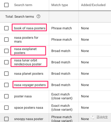Tick the 'nasa voyager posters' checkbox
The height and width of the screenshot is (122, 111).
[x=6, y=85]
